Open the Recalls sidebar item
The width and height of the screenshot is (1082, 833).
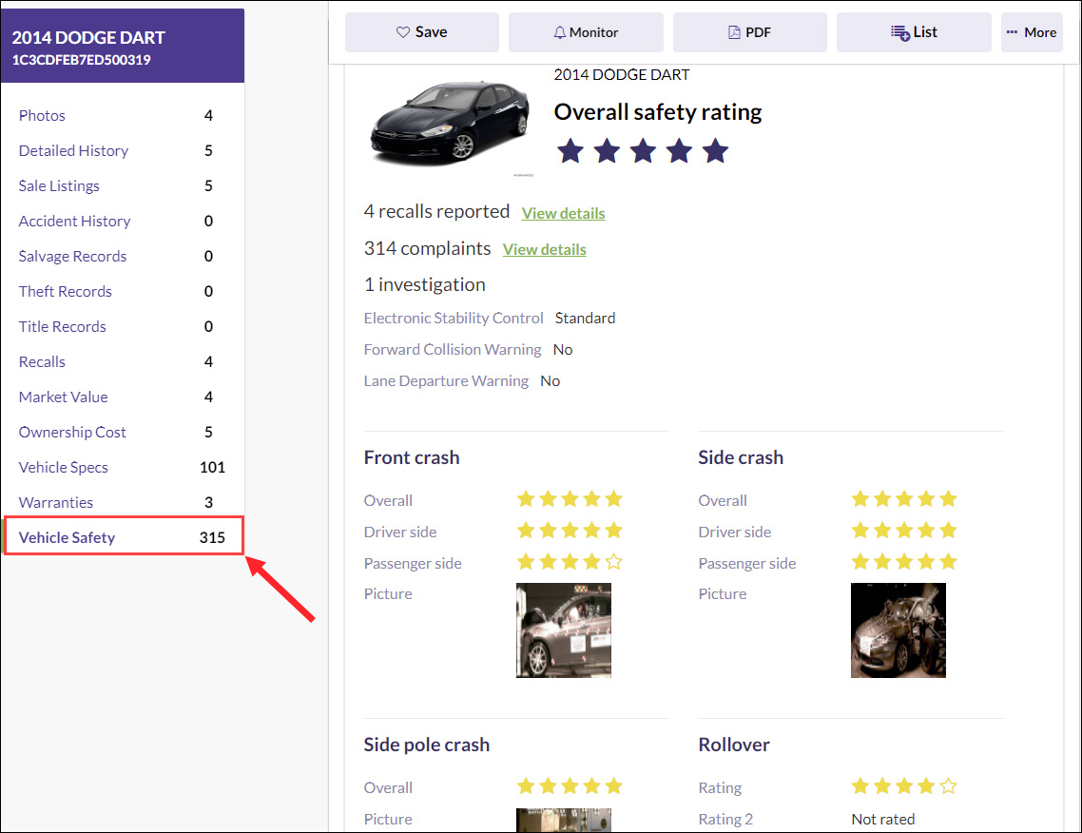tap(42, 361)
